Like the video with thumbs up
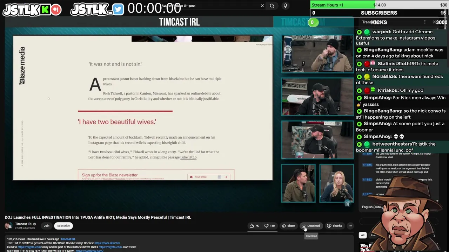449x252 pixels. pos(254,226)
